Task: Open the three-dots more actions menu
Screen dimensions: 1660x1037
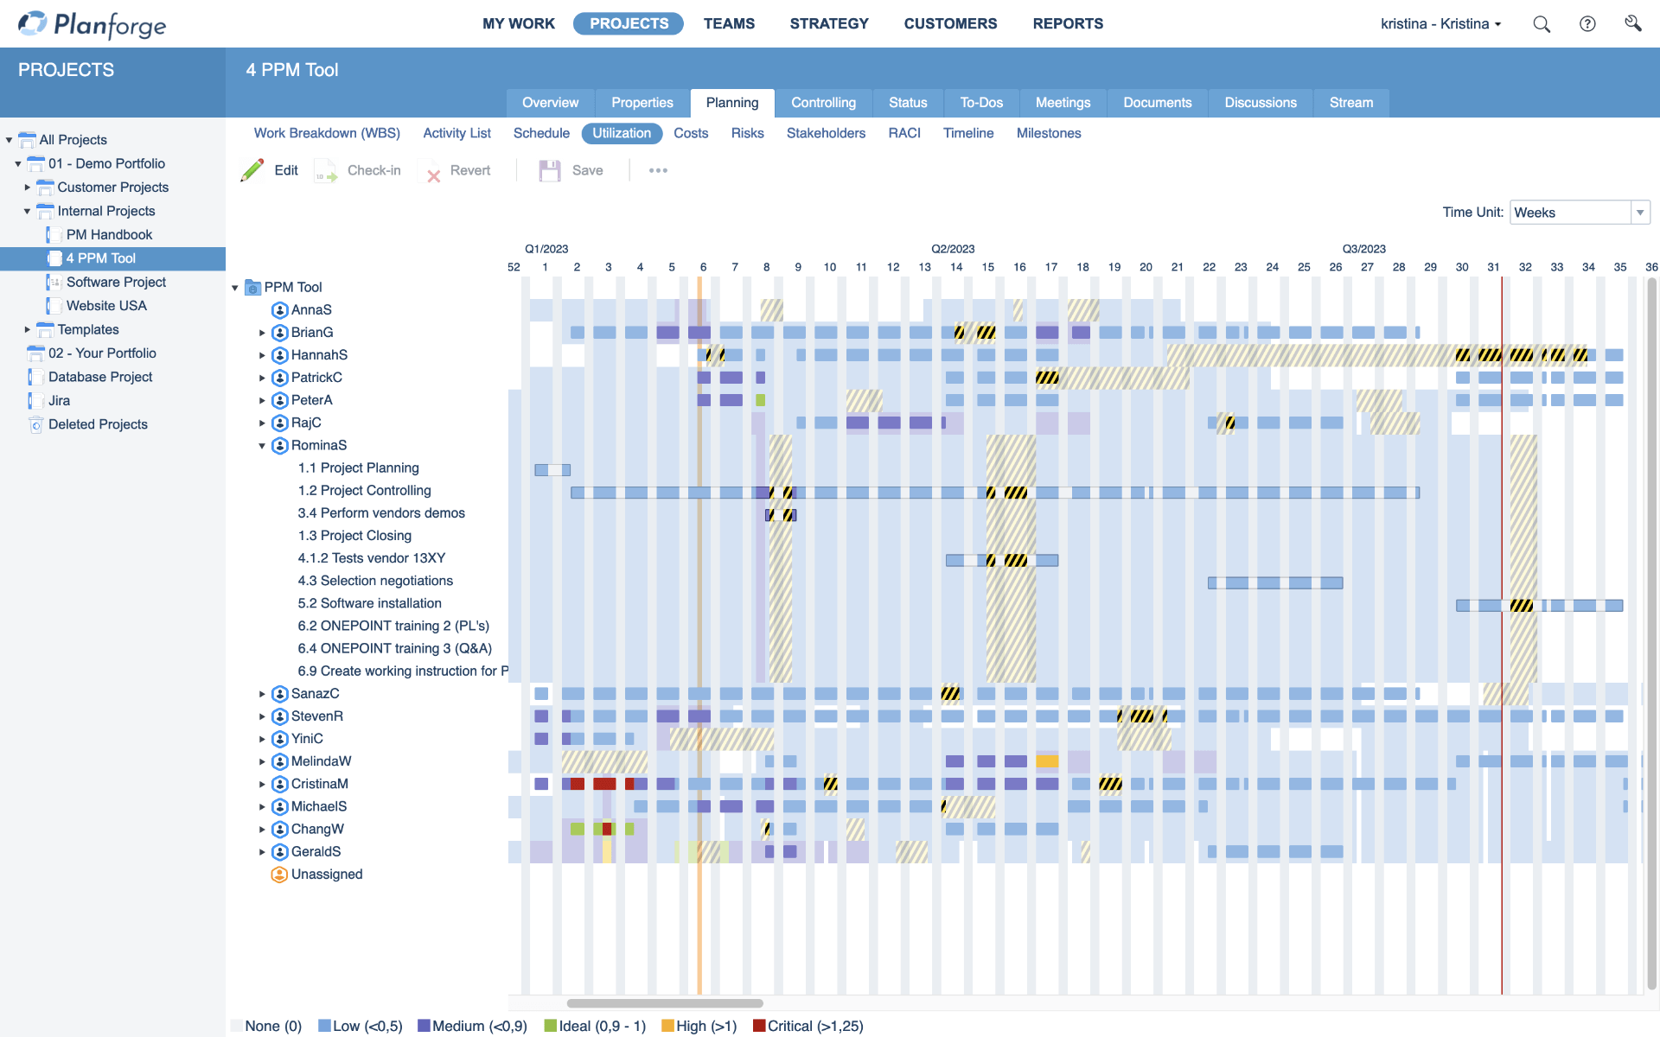Action: click(658, 170)
